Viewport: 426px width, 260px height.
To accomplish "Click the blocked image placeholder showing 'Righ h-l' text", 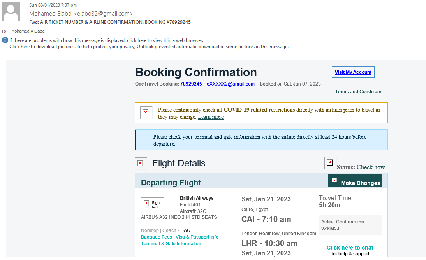I will pyautogui.click(x=153, y=204).
